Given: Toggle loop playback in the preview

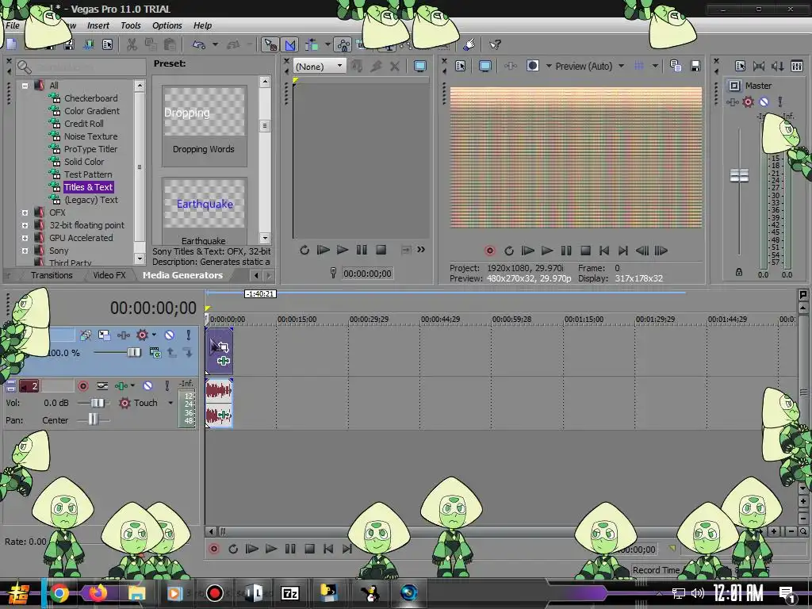Looking at the screenshot, I should pyautogui.click(x=508, y=251).
